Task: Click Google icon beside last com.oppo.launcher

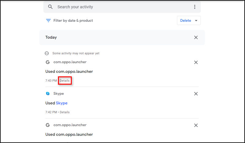Action: 48,125
